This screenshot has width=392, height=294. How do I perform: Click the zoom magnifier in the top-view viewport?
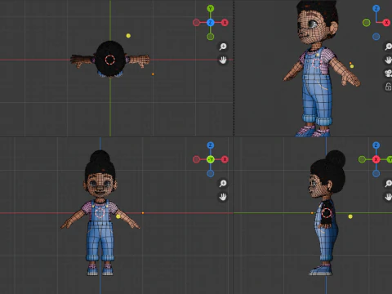223,47
